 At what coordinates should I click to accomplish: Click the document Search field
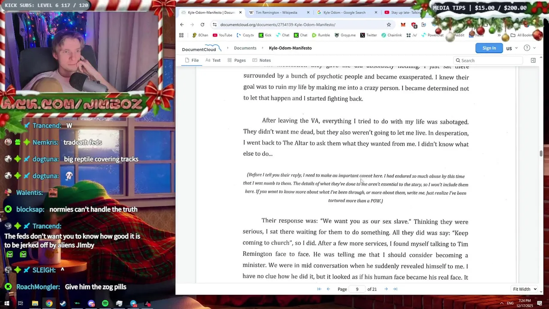(488, 61)
